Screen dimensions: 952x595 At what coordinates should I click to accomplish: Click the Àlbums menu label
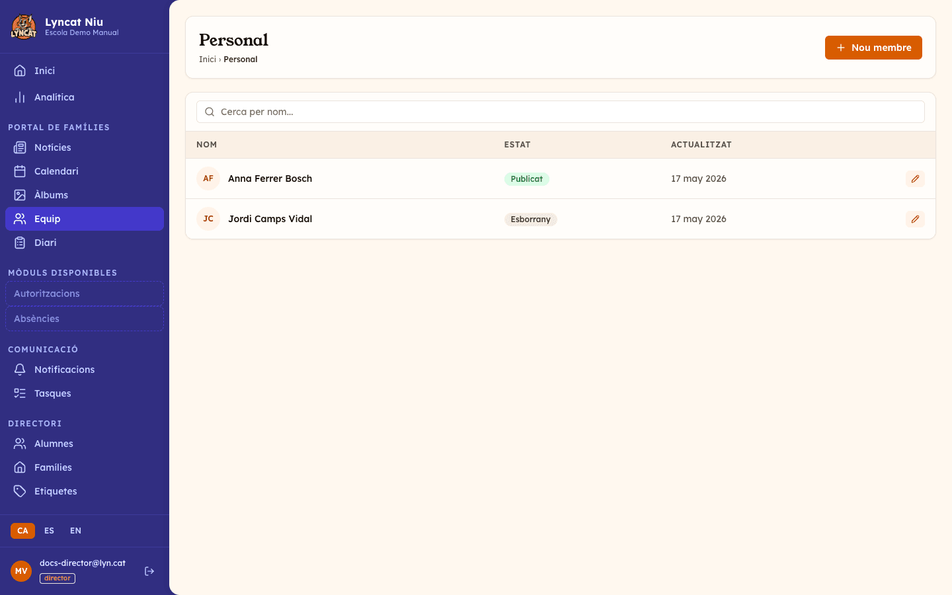point(51,195)
